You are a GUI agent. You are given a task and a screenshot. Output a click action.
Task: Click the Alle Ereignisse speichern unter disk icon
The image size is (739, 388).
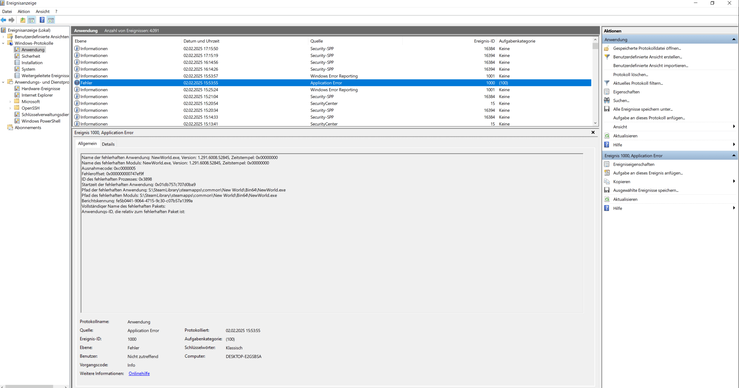pos(607,109)
